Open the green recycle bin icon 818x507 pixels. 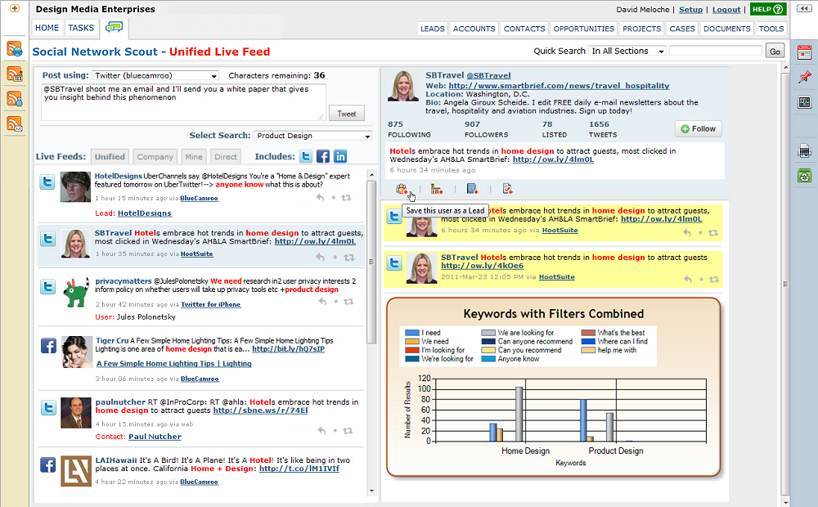[804, 176]
